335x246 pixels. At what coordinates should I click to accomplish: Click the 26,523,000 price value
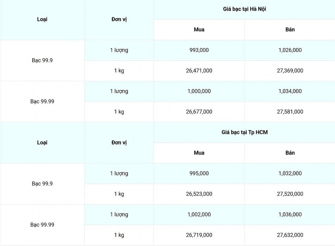[x=199, y=194]
